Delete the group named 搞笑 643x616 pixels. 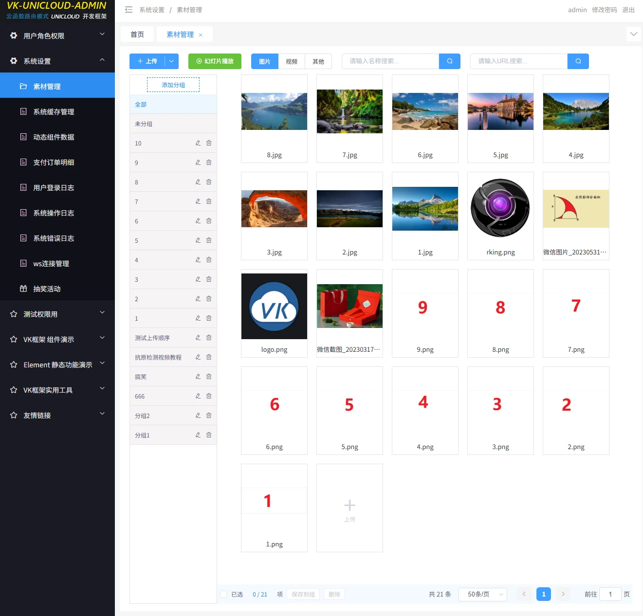point(209,377)
